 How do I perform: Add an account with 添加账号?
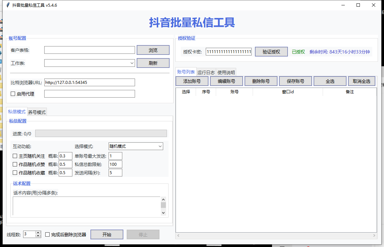point(192,81)
